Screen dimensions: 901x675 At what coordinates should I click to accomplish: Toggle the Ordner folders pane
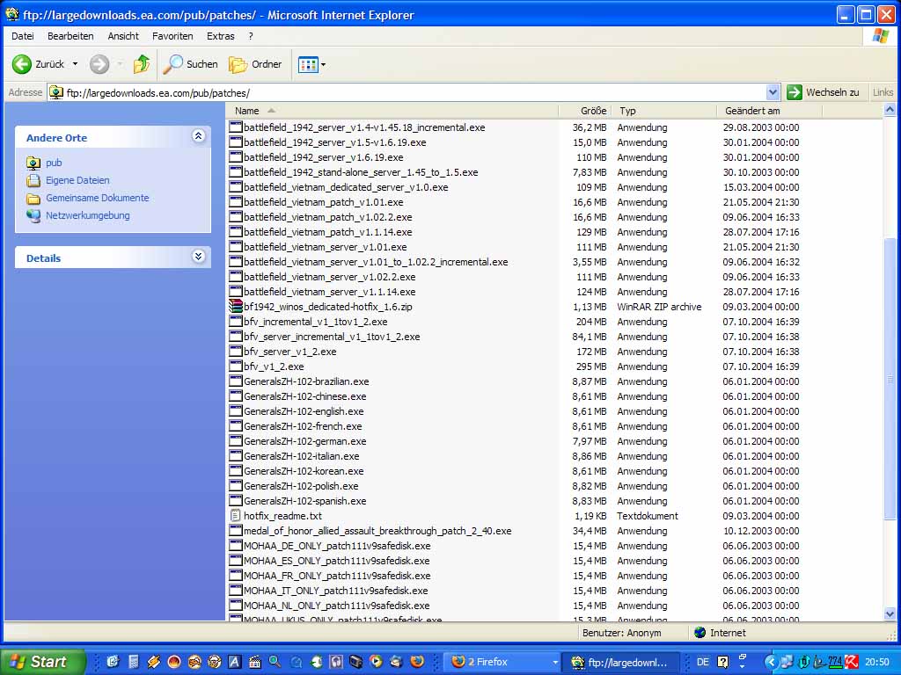pos(256,64)
